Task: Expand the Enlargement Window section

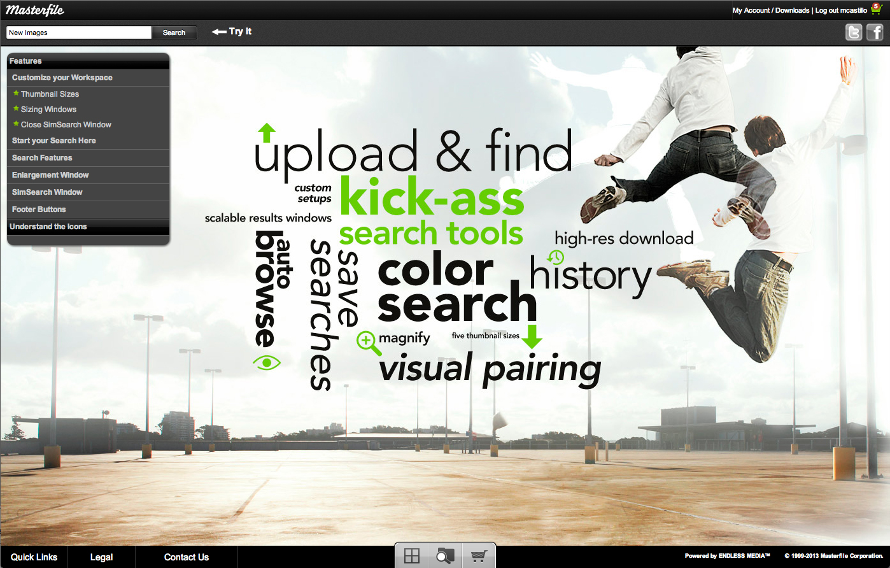Action: [50, 174]
